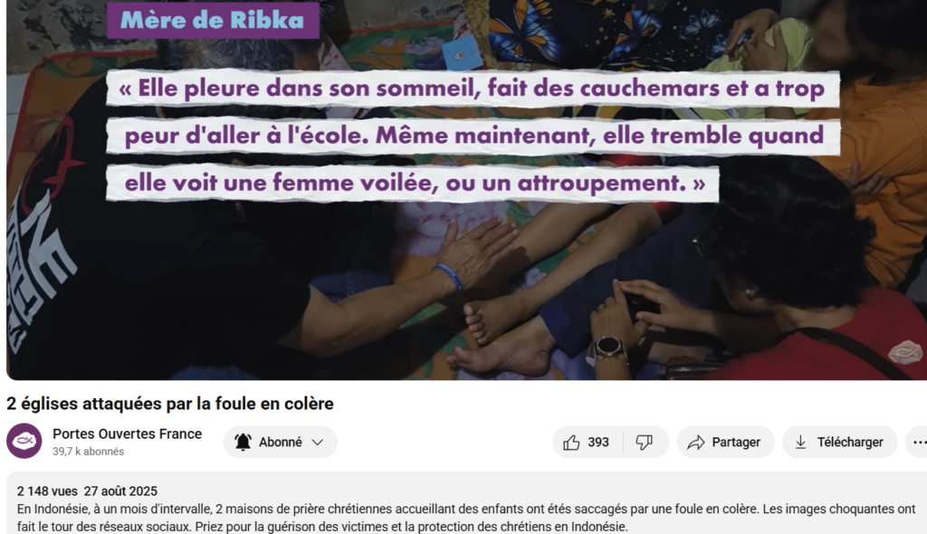Open the three-dot more actions menu

tap(918, 442)
